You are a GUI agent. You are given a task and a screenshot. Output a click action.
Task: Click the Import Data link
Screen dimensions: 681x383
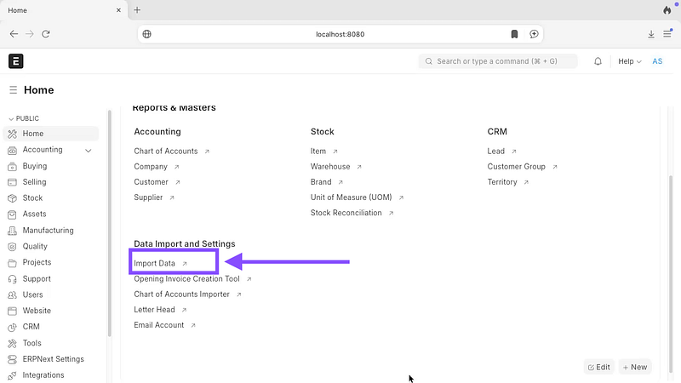pyautogui.click(x=155, y=264)
